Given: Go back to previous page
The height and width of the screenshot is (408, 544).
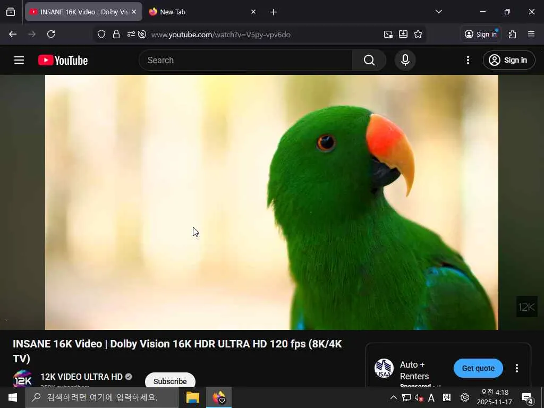Looking at the screenshot, I should point(13,34).
